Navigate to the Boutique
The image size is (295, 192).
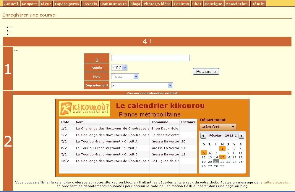[x=213, y=4]
